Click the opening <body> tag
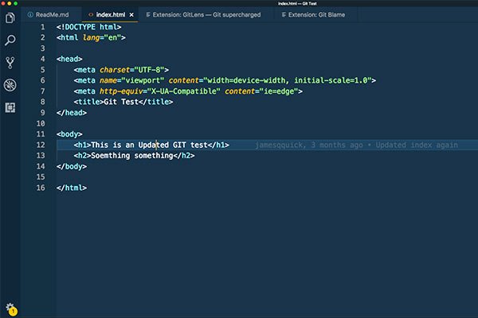The image size is (478, 318). point(69,134)
